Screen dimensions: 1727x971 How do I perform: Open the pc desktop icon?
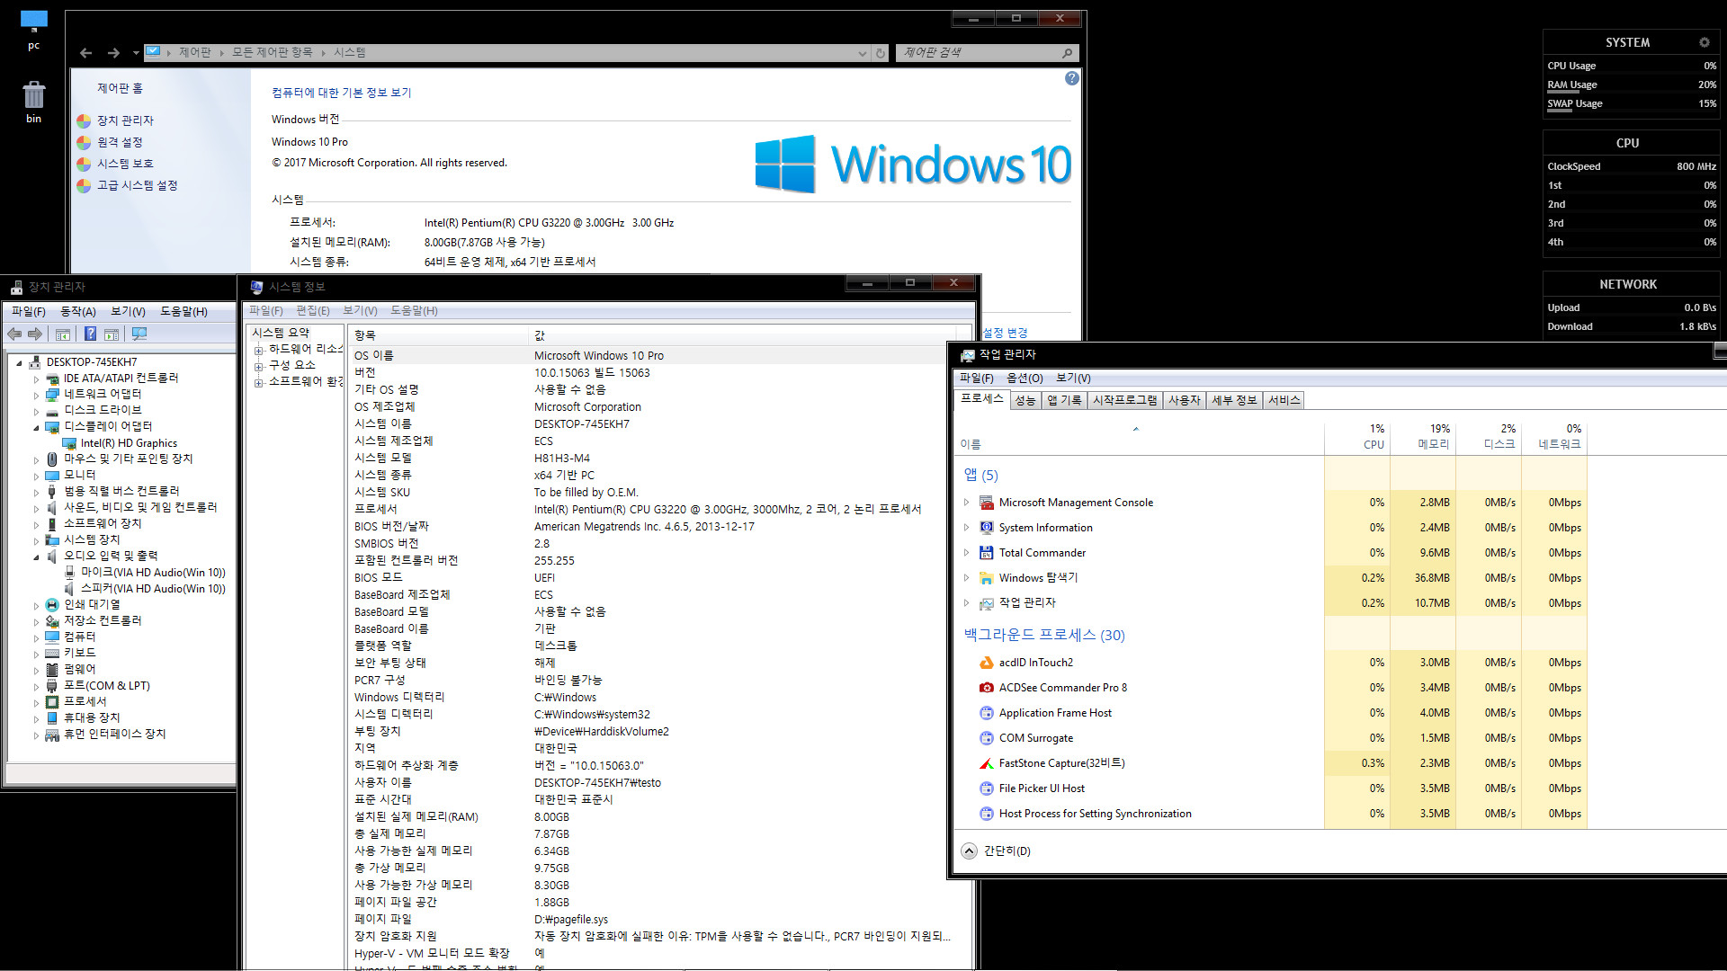click(33, 29)
